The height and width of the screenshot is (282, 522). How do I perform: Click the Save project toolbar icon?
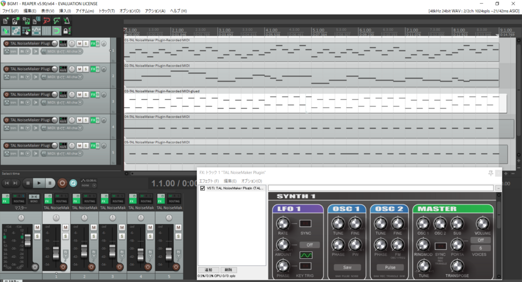[x=26, y=21]
